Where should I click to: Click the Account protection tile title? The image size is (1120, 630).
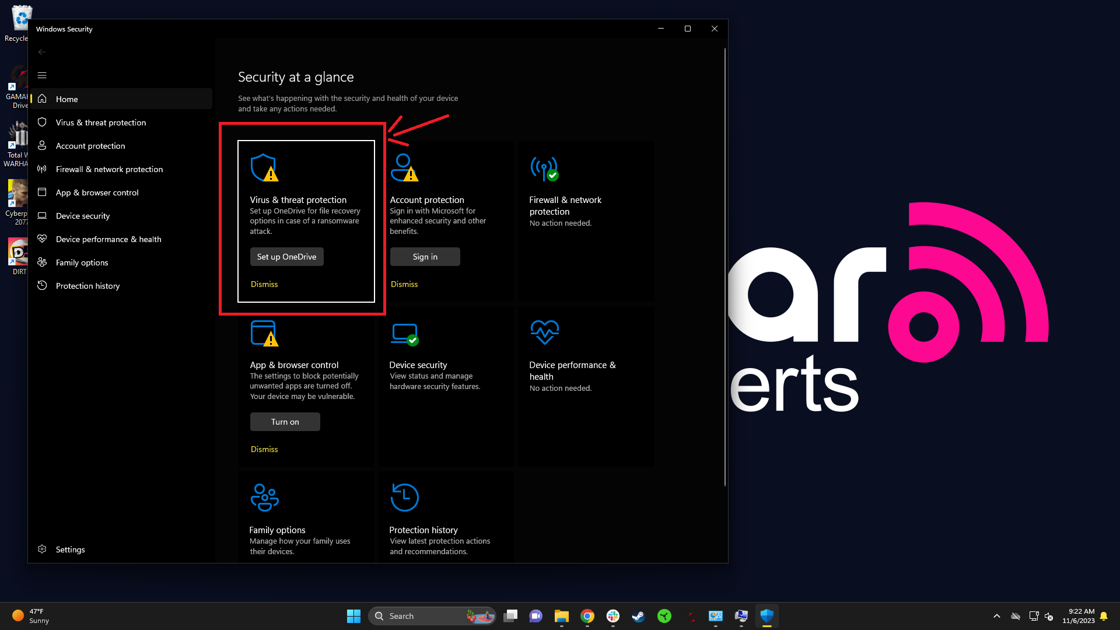tap(427, 199)
